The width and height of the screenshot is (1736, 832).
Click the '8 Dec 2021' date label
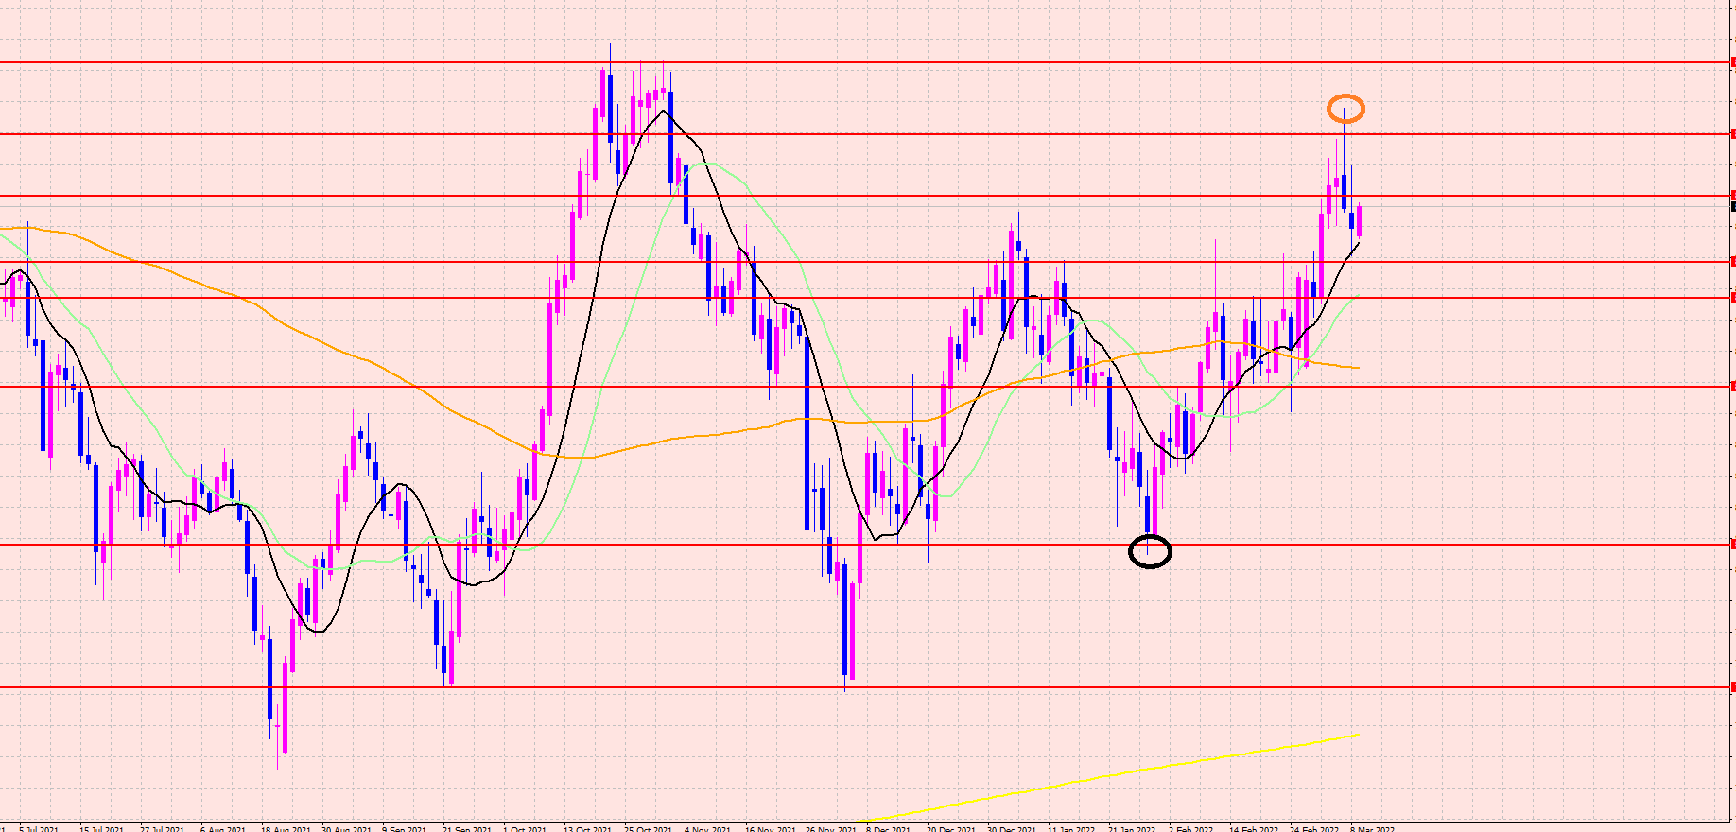(889, 828)
